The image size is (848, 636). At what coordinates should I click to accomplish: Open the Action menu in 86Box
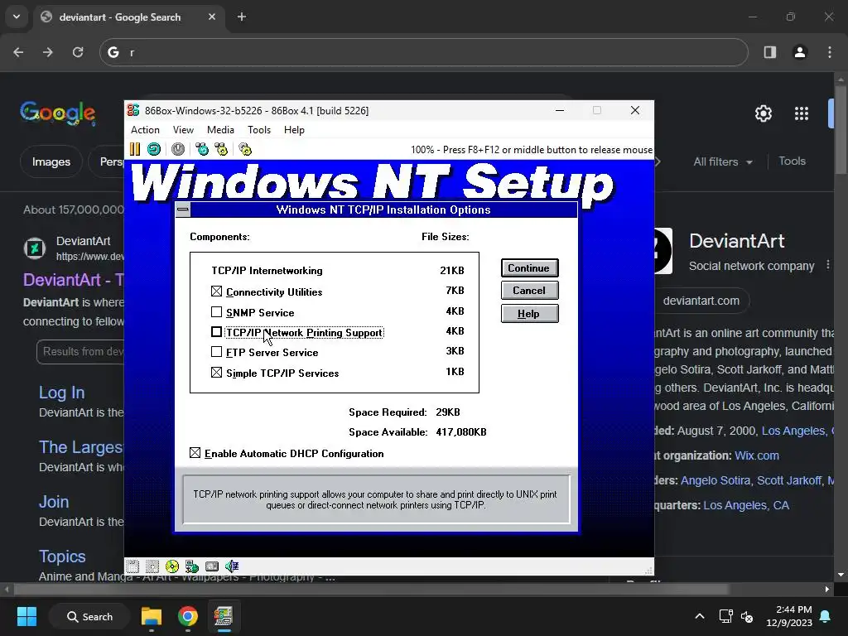click(x=145, y=130)
